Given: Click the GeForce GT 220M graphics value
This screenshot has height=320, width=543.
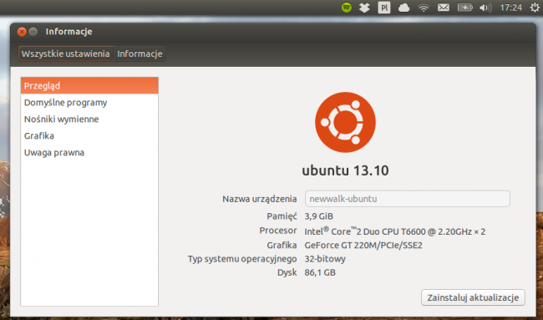Looking at the screenshot, I should point(363,246).
